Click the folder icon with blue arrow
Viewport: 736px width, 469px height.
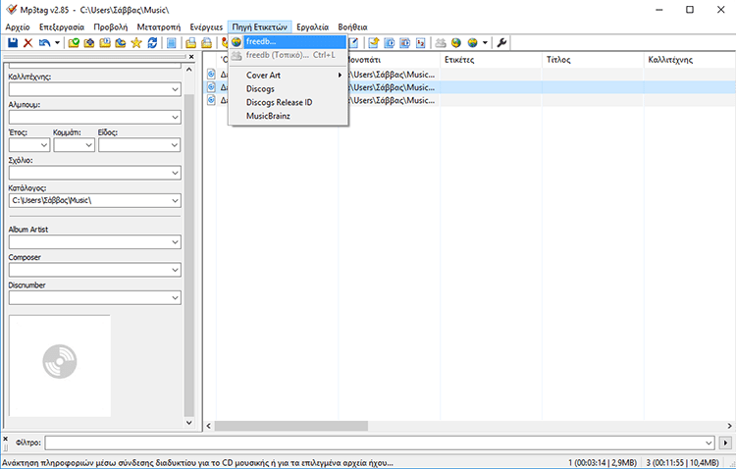[120, 43]
